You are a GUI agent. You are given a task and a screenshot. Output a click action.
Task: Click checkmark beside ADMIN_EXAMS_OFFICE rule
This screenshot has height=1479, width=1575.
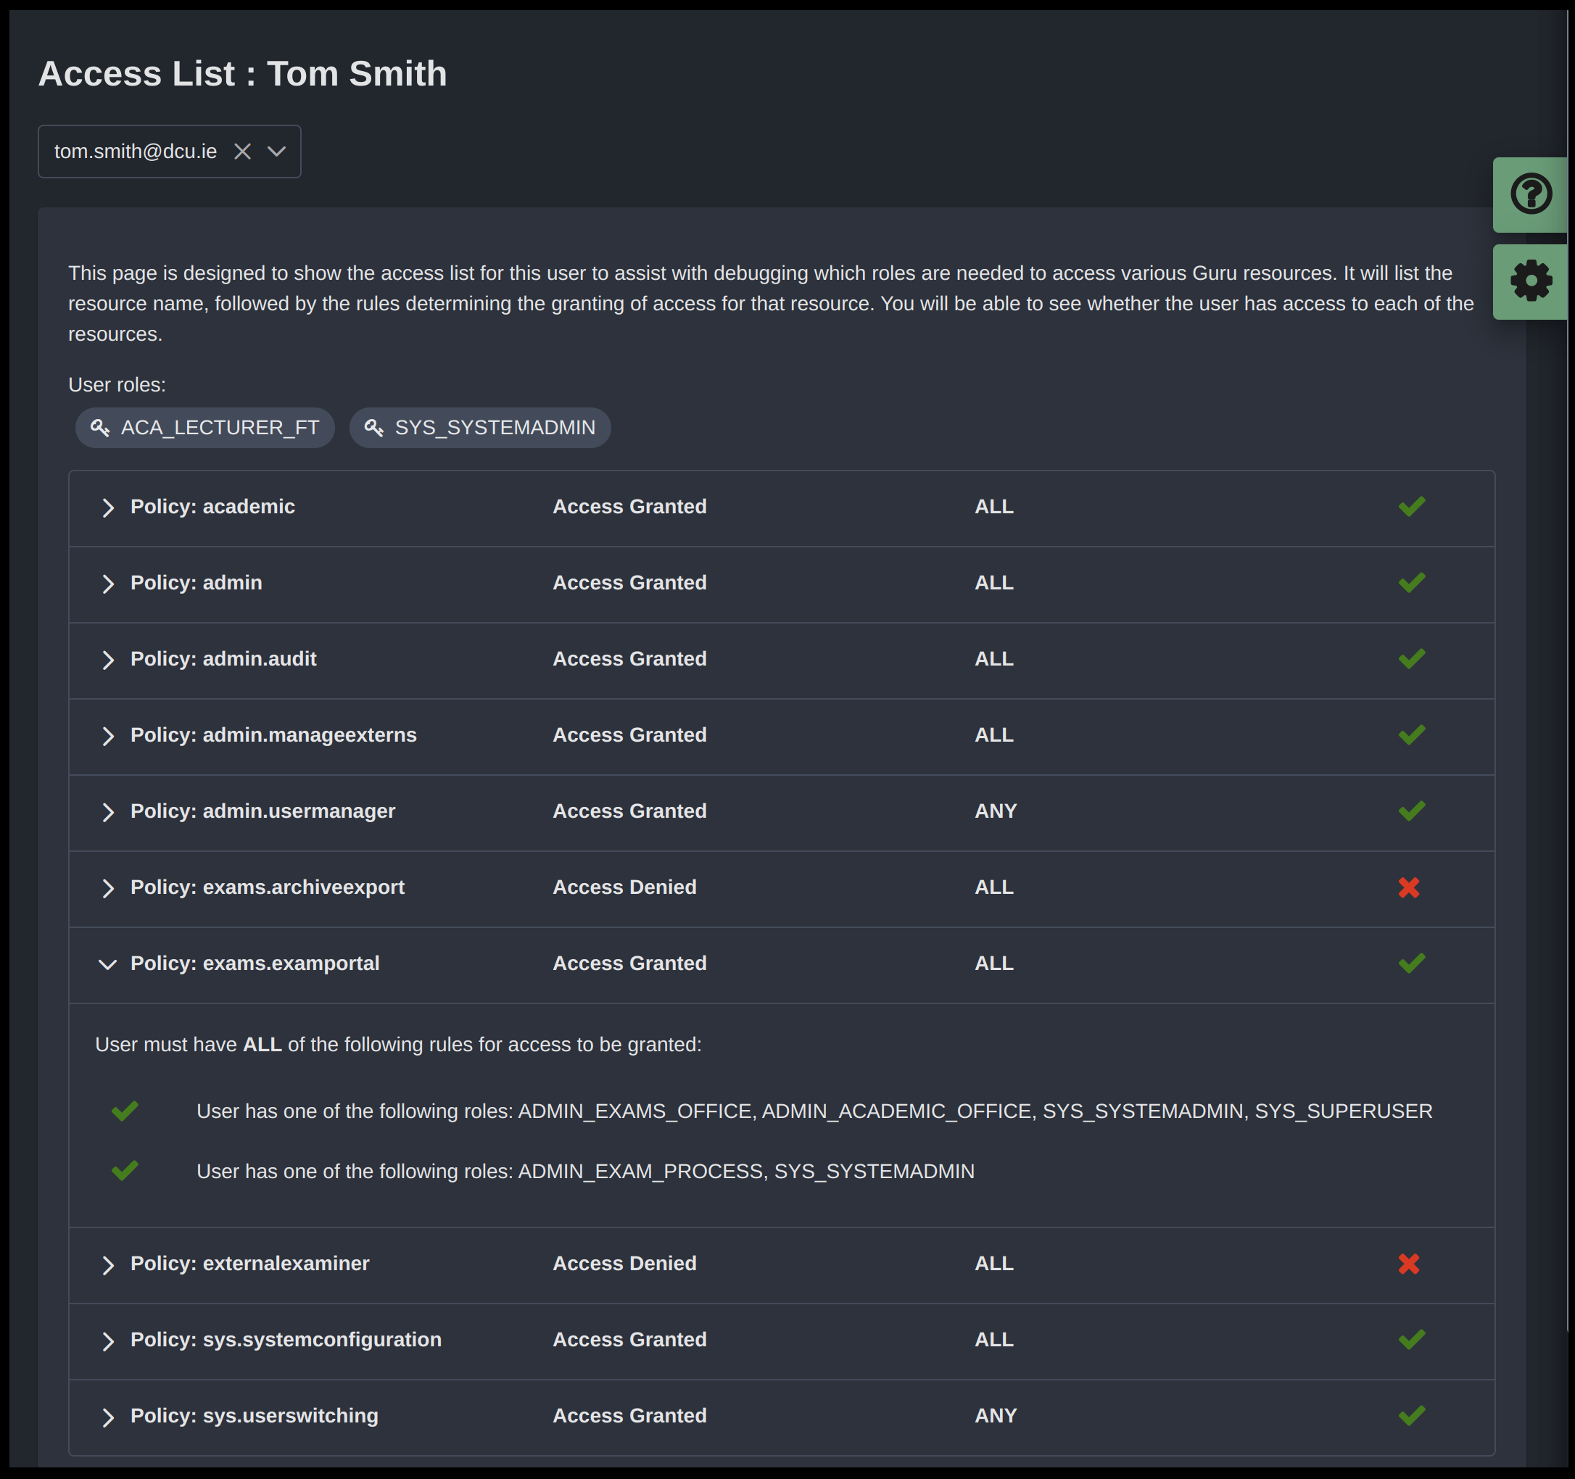tap(125, 1111)
